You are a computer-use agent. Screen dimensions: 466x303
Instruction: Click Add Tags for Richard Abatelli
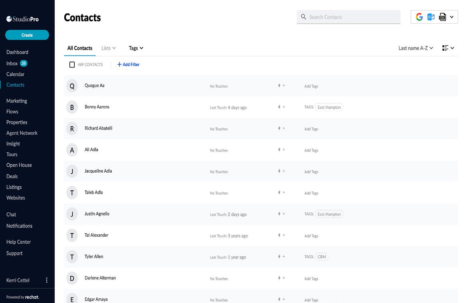[x=311, y=129]
